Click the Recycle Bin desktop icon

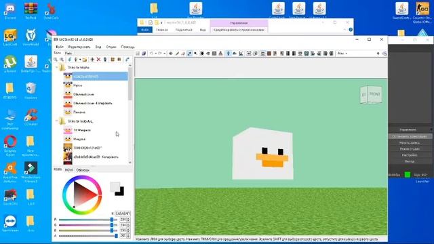(31, 91)
